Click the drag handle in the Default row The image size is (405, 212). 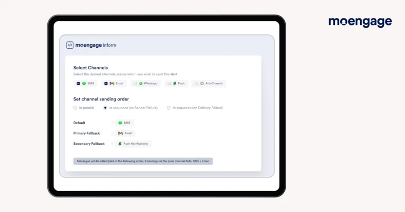click(112, 123)
